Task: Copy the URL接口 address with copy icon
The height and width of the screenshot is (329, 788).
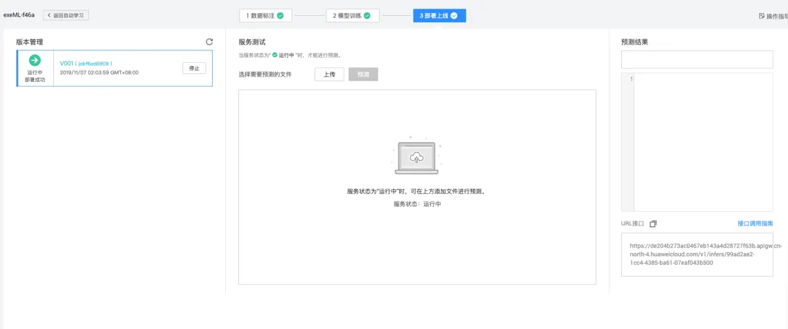Action: [x=653, y=223]
